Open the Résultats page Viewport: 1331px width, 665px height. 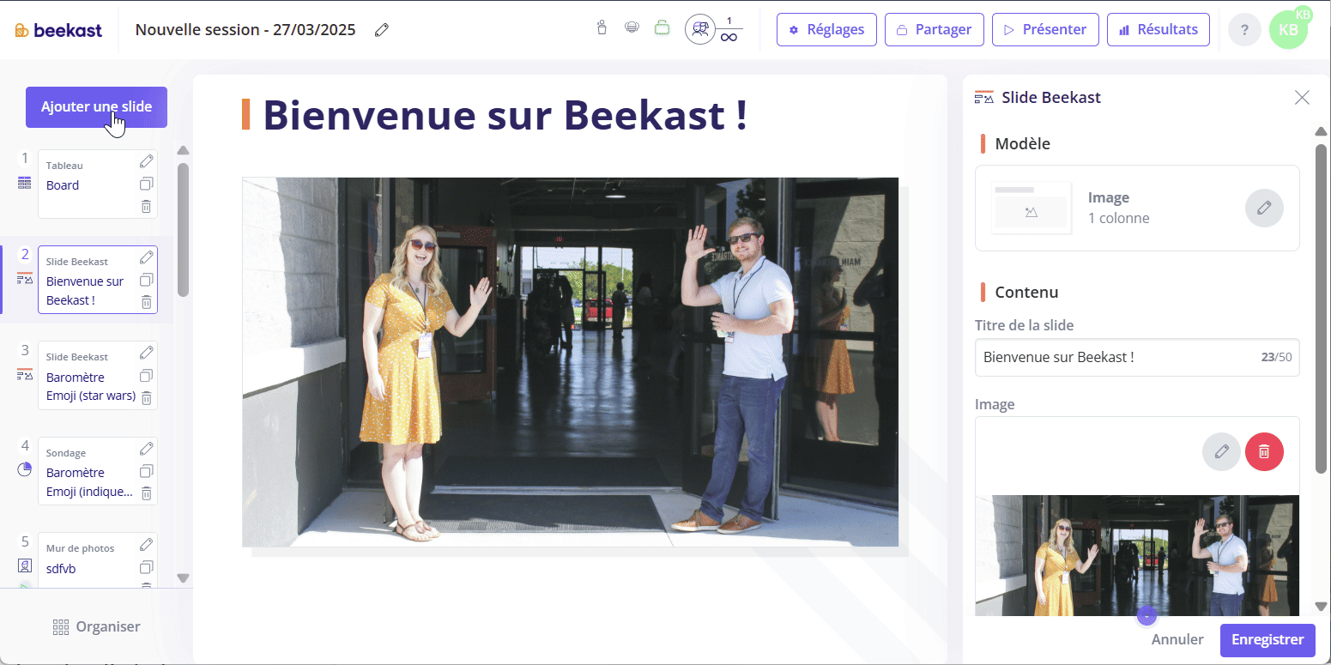1159,29
